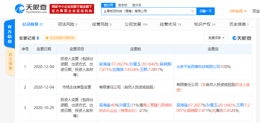The height and width of the screenshot is (123, 260).
Task: Select the 自主信息 side tab
Action: coord(10,61)
